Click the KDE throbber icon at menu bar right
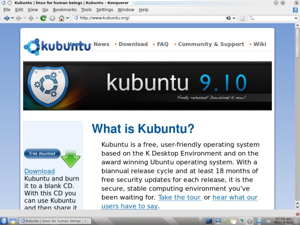 [295, 10]
